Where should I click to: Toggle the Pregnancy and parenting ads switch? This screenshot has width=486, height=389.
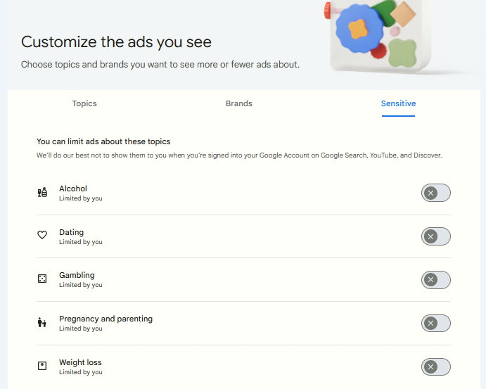[x=435, y=324]
